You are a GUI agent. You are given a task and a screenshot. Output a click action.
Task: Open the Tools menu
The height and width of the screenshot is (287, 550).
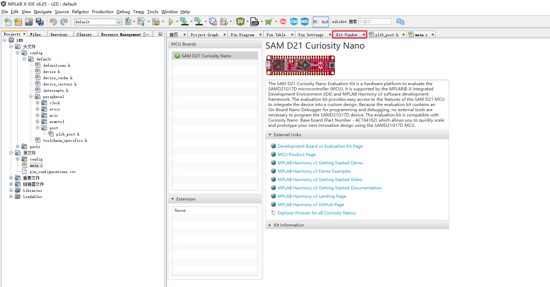[x=152, y=11]
